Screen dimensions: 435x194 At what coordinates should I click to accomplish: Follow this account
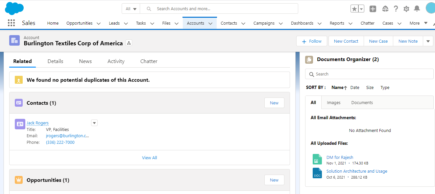tap(311, 41)
